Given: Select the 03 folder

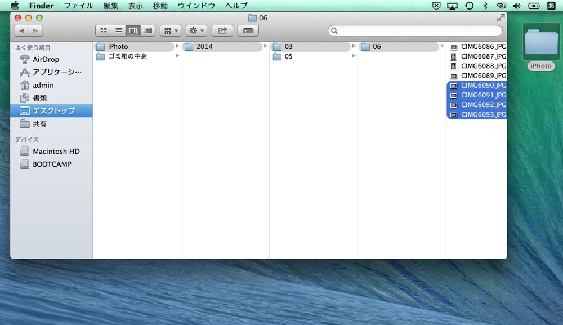Looking at the screenshot, I should [x=311, y=47].
